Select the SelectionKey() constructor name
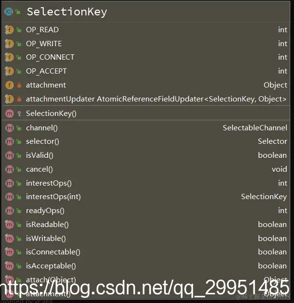 51,114
